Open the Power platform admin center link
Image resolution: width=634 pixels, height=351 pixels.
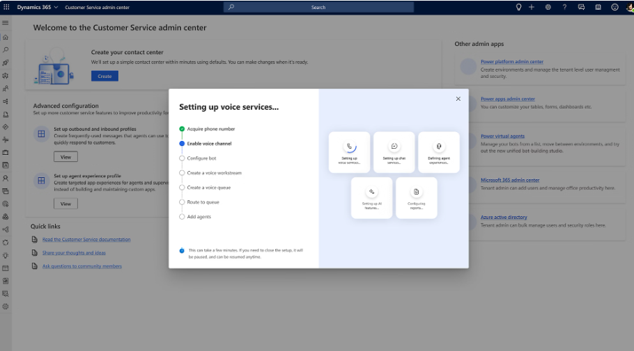(512, 62)
